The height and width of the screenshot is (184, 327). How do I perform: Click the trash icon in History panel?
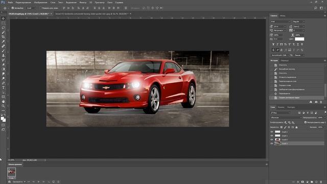click(x=321, y=102)
